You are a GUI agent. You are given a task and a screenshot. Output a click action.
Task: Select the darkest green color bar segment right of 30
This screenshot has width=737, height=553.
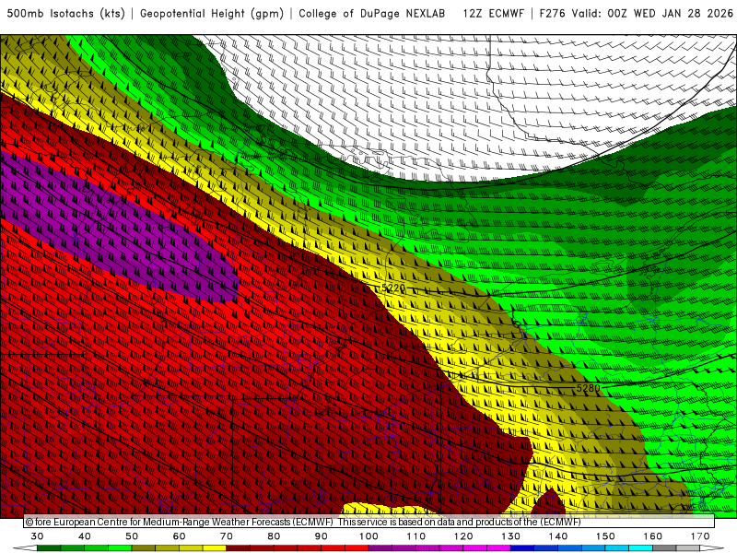(x=49, y=548)
